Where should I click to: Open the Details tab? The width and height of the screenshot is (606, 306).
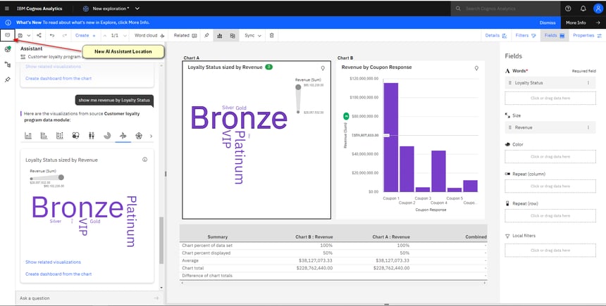tap(496, 35)
